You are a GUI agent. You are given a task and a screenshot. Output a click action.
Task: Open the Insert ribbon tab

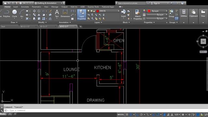click(16, 7)
